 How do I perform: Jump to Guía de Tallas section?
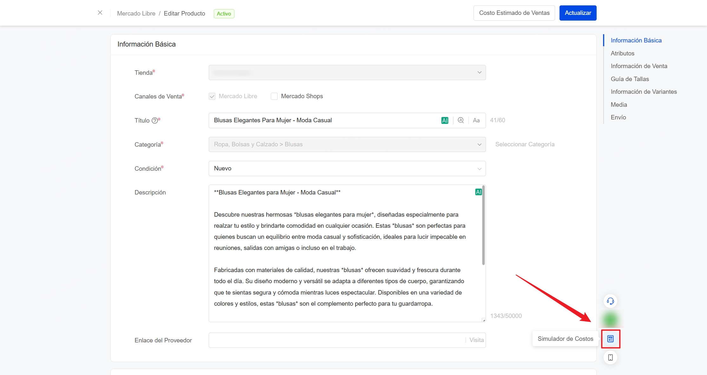pyautogui.click(x=630, y=79)
